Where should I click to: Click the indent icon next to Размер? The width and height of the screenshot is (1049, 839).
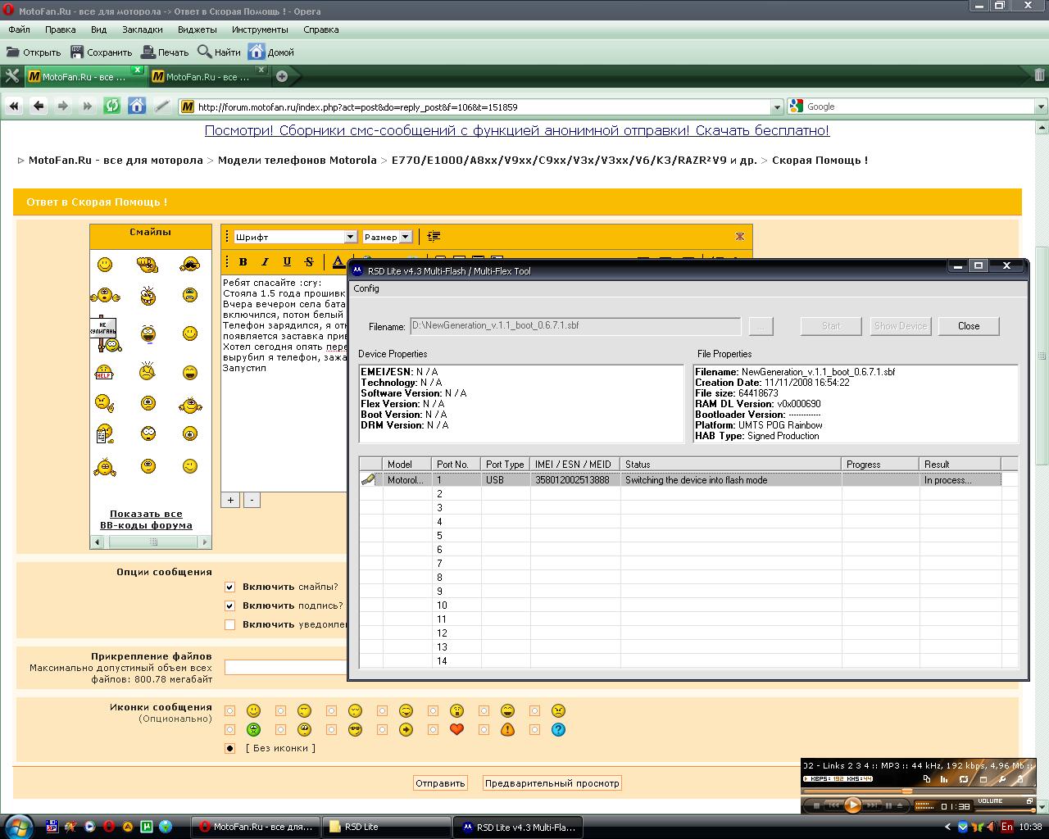[x=434, y=237]
